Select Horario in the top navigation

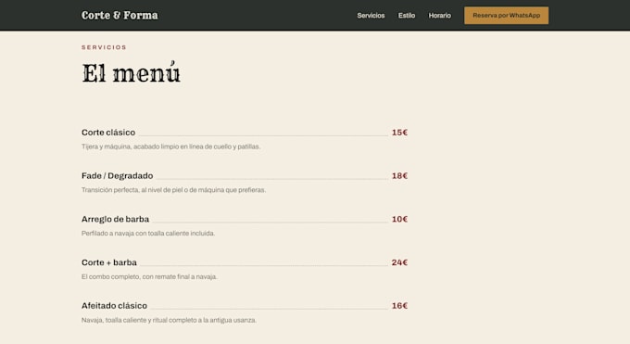coord(439,16)
